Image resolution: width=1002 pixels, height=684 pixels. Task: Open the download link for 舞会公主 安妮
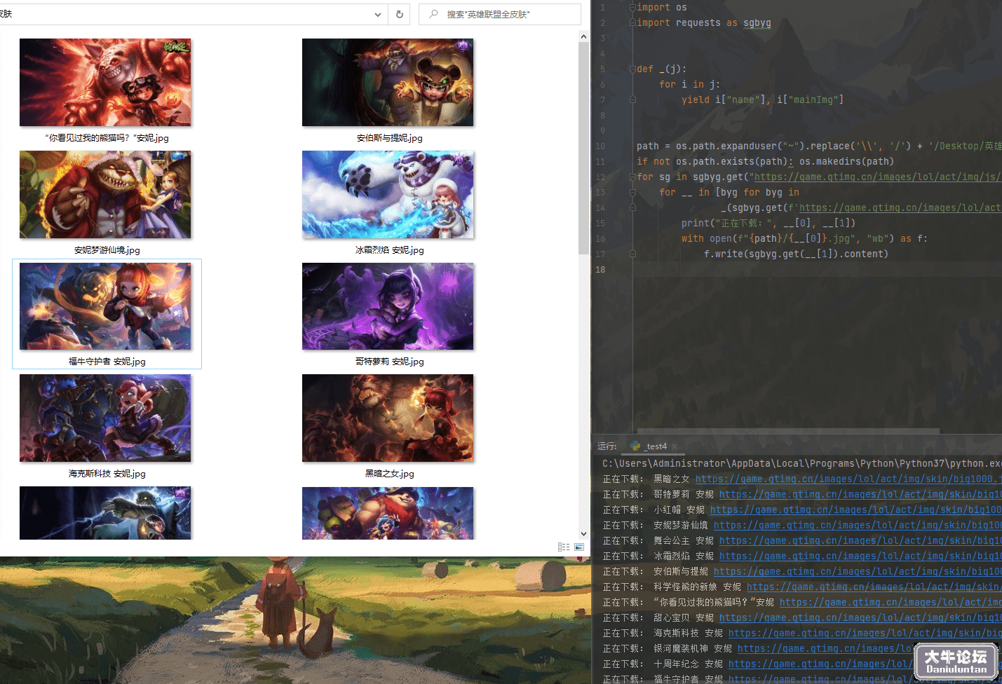860,541
